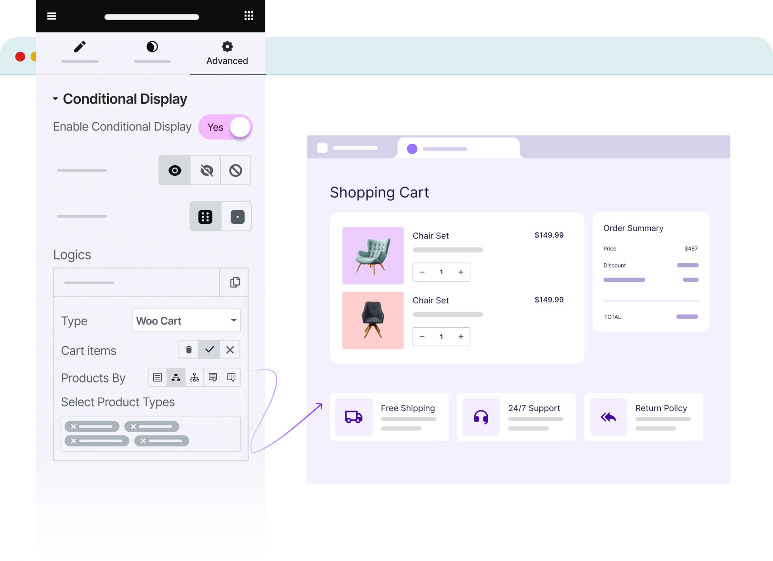Screen dimensions: 773x561
Task: Switch to the Advanced tab
Action: point(227,52)
